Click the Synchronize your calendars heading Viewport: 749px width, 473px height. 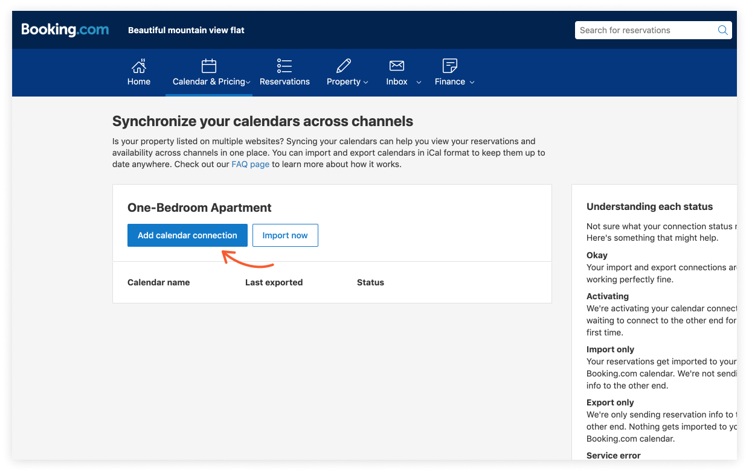click(x=263, y=121)
